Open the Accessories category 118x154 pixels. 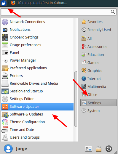(x=94, y=46)
